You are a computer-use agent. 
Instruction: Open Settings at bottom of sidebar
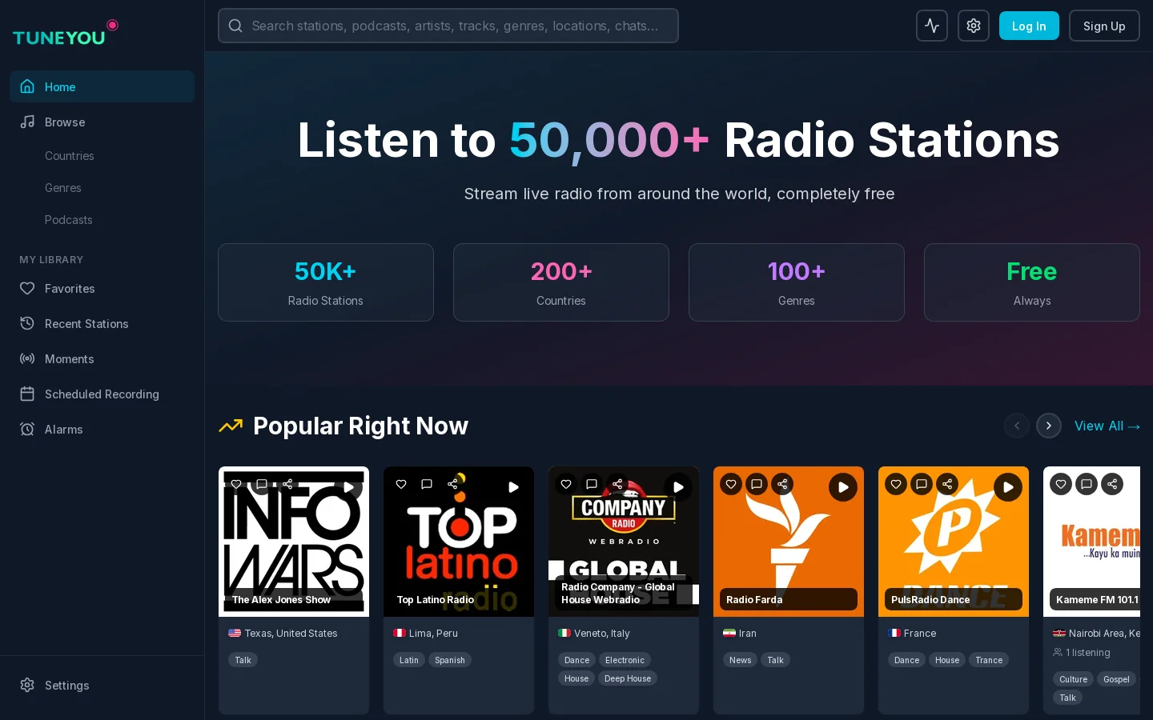click(102, 685)
